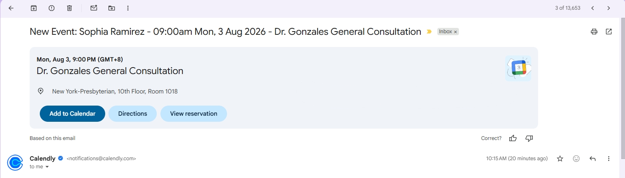Click View reservation button

(x=194, y=114)
